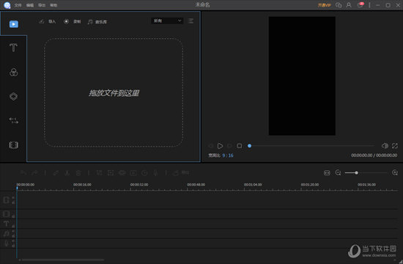The height and width of the screenshot is (264, 403).
Task: Open the Elements film-strip tab
Action: click(x=13, y=145)
